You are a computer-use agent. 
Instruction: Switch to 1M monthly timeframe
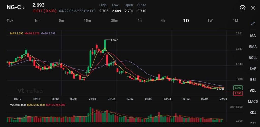click(235, 21)
